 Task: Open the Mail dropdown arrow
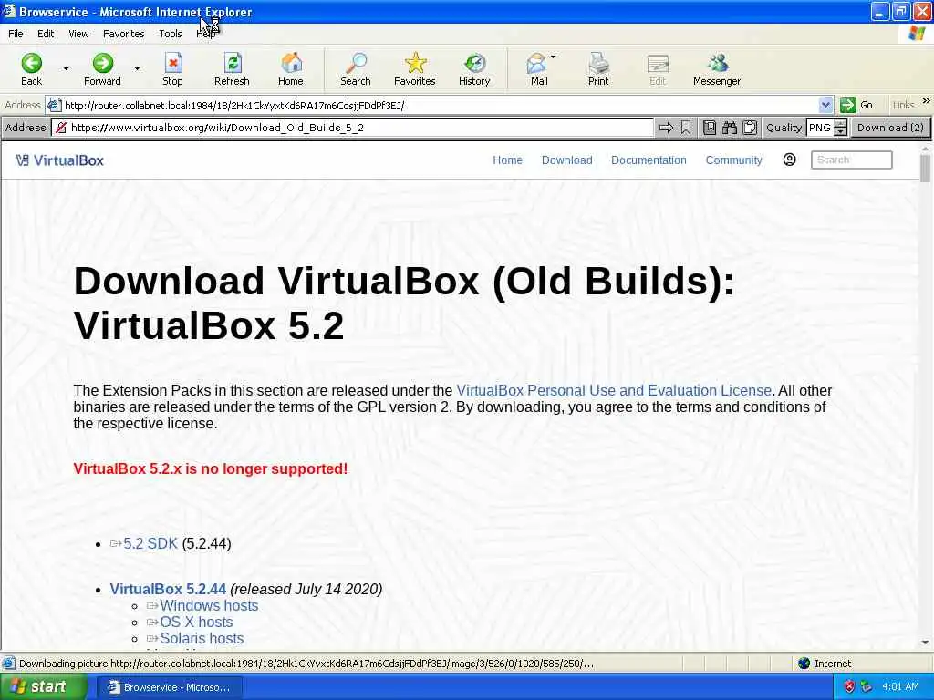[x=554, y=57]
